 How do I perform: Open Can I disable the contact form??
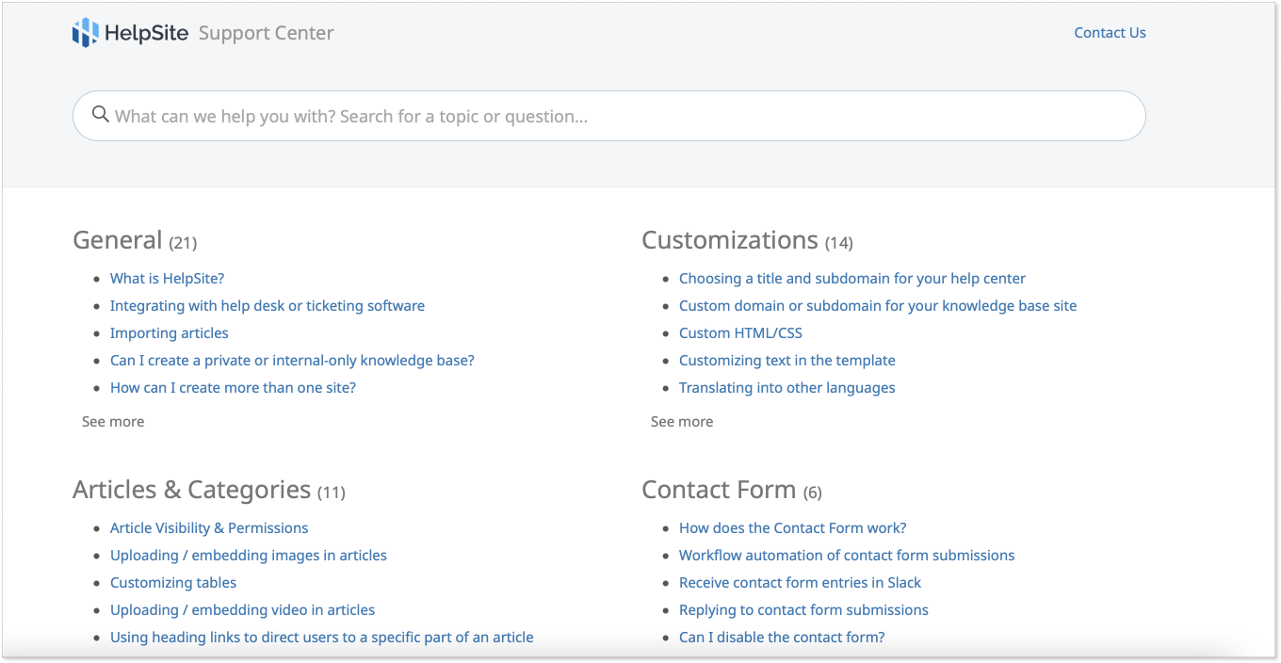[x=782, y=638]
